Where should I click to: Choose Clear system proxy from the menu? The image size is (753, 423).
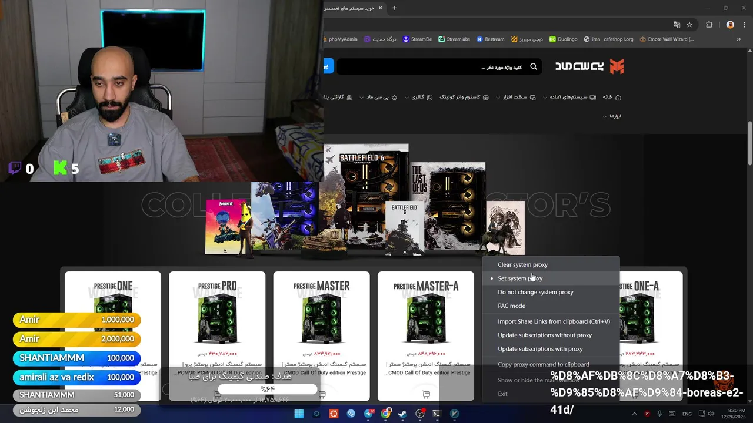point(551,264)
